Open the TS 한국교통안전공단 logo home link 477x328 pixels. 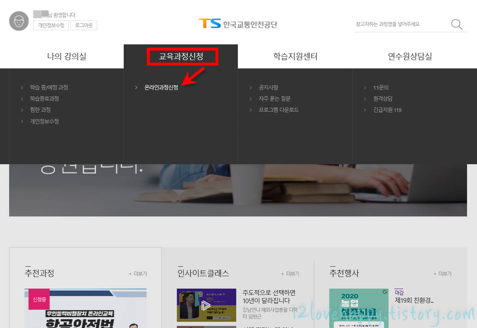(x=238, y=24)
